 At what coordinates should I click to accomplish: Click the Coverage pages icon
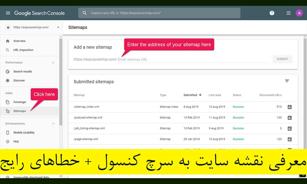[x=8, y=102]
